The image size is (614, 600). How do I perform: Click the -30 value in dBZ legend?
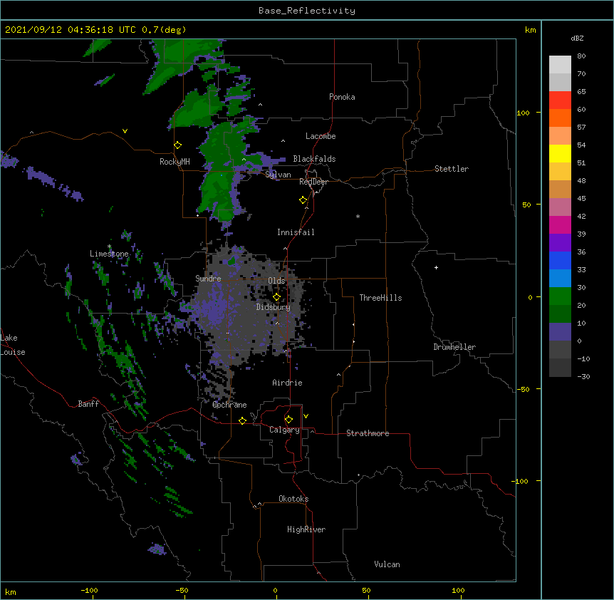pyautogui.click(x=583, y=377)
